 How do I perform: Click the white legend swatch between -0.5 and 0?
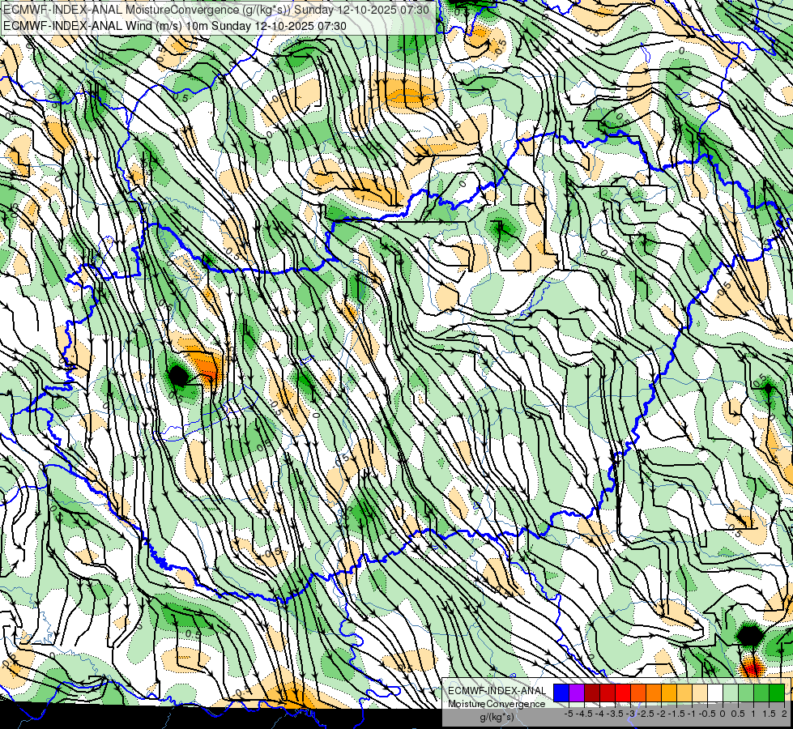pyautogui.click(x=715, y=693)
